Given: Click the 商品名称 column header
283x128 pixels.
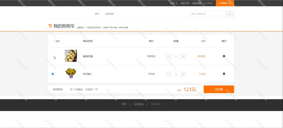Looking at the screenshot, I should coord(88,41).
